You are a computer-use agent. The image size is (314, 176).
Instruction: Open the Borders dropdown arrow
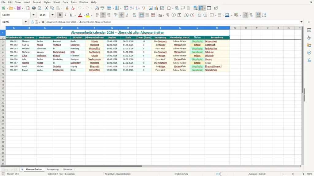click(216, 15)
